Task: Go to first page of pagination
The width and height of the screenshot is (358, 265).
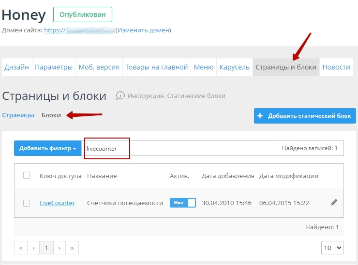Action: tap(21, 248)
